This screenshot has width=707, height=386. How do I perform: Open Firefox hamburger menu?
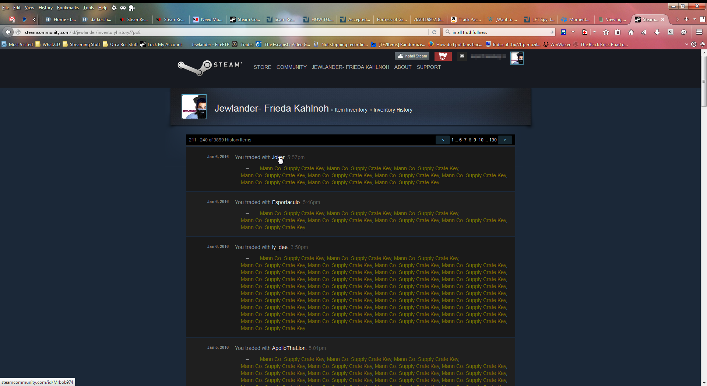(699, 32)
